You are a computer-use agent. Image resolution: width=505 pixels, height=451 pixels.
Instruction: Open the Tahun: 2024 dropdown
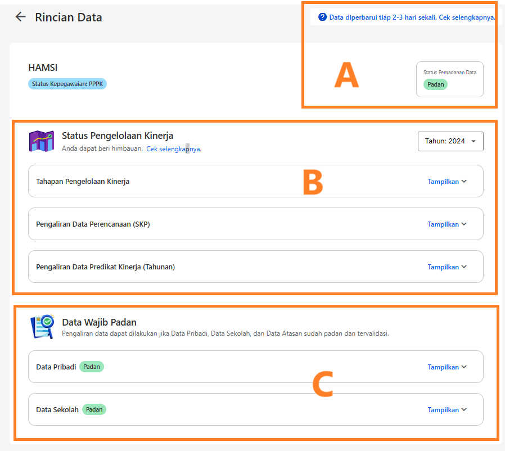pyautogui.click(x=450, y=141)
